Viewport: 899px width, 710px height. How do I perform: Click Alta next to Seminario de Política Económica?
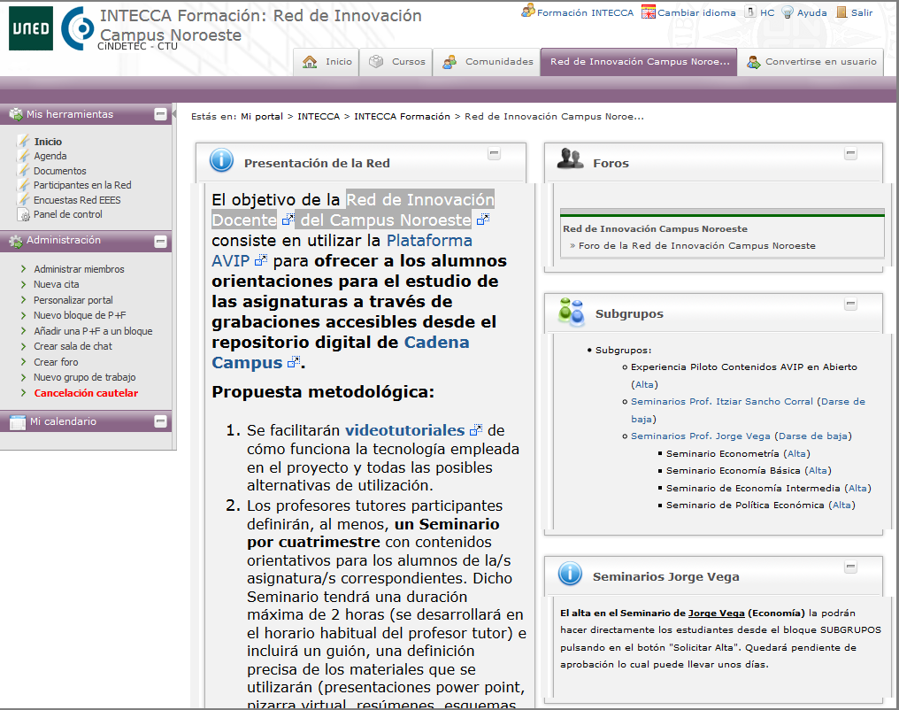click(x=841, y=505)
